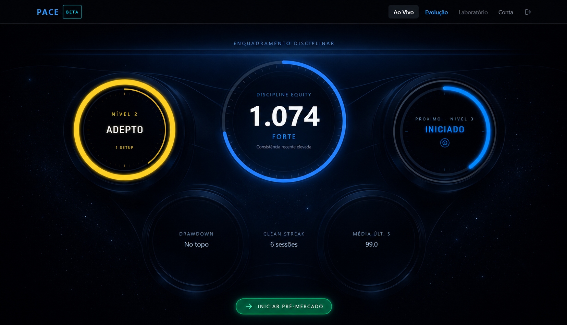
Task: Open the Laboratório tab
Action: tap(473, 12)
